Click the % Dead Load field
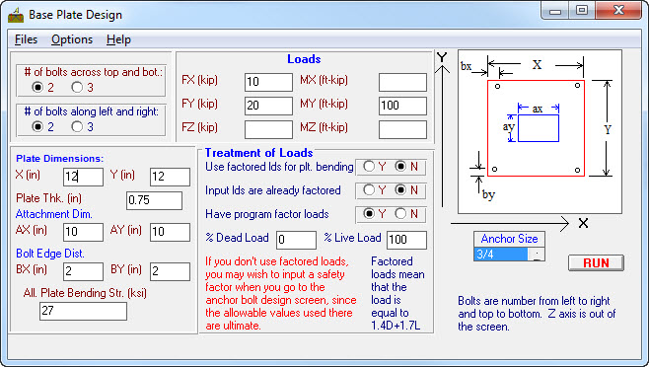Screen dimensions: 649x367 point(296,240)
